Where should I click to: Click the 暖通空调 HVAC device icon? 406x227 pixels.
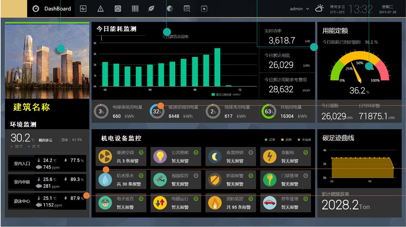(x=106, y=156)
